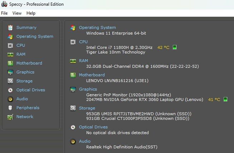The width and height of the screenshot is (234, 153).
Task: Select Optical Drives in the sidebar
Action: tap(31, 90)
